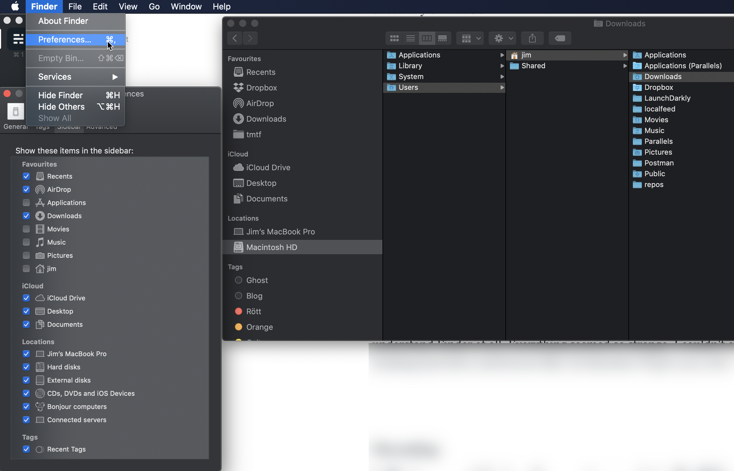Enable Applications checkbox in Favourites sidebar

tap(26, 202)
